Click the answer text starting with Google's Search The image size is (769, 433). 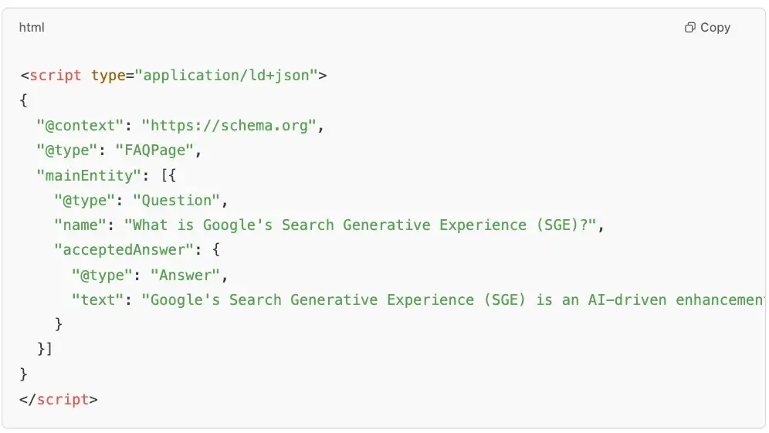(x=453, y=299)
